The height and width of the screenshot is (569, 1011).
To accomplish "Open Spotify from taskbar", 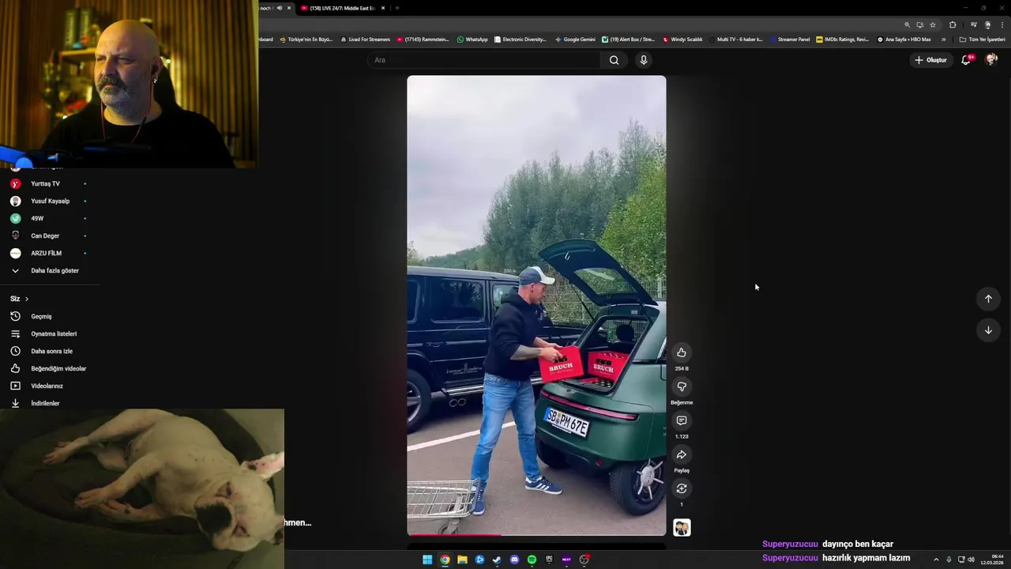I will click(x=532, y=560).
